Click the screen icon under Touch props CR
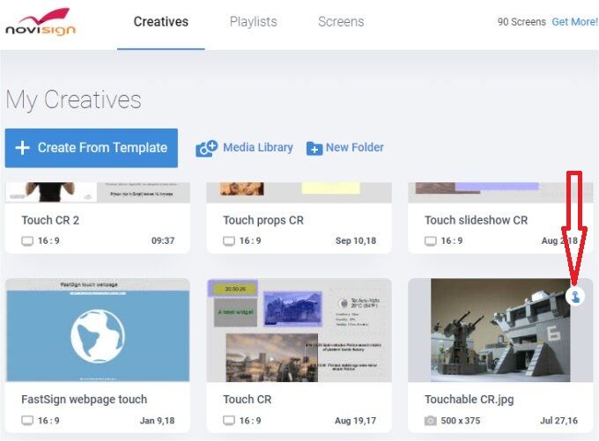This screenshot has width=599, height=441. [x=229, y=241]
